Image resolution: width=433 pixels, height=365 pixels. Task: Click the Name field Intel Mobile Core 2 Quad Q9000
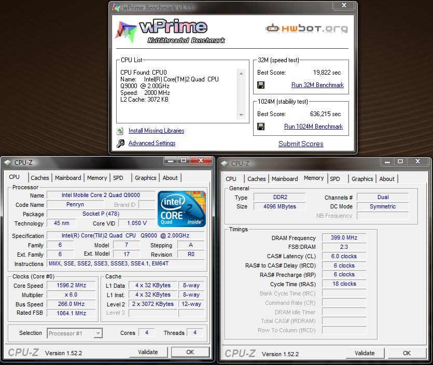pyautogui.click(x=101, y=195)
